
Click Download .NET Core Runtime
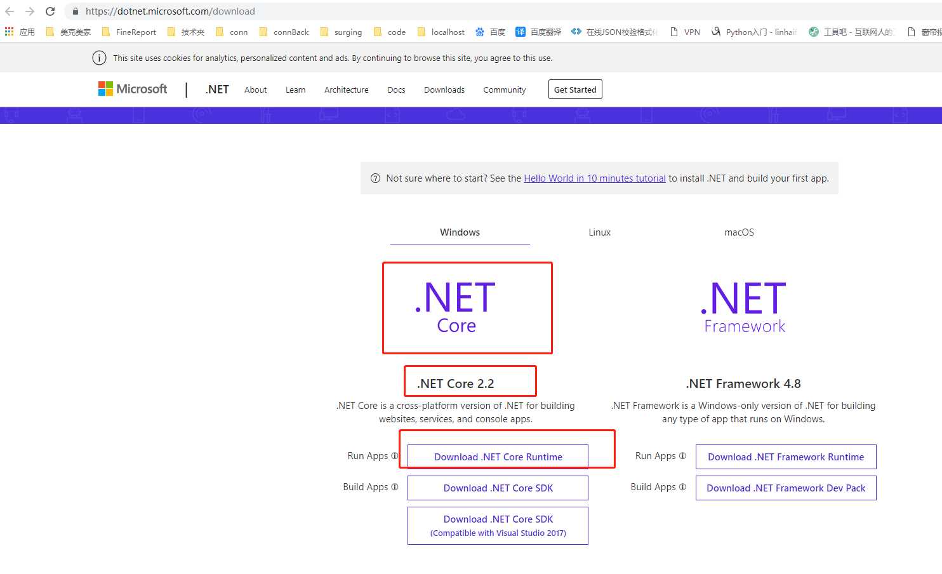(498, 457)
